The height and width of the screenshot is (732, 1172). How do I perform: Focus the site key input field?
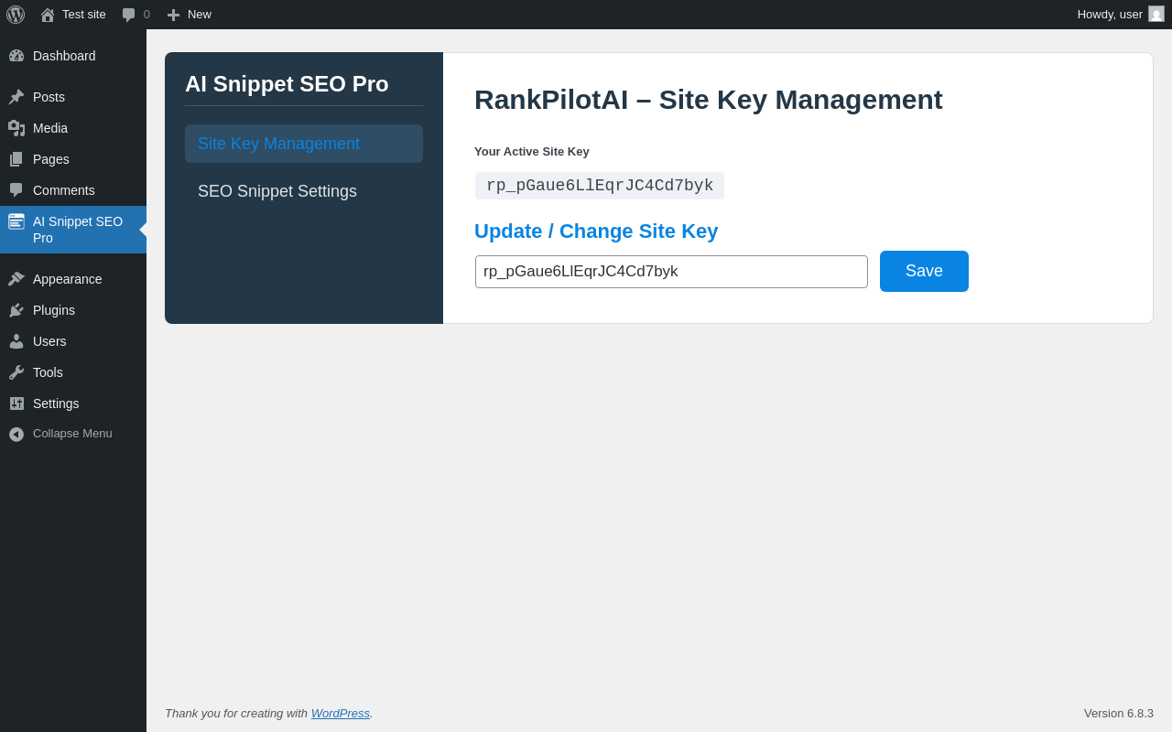click(x=671, y=272)
